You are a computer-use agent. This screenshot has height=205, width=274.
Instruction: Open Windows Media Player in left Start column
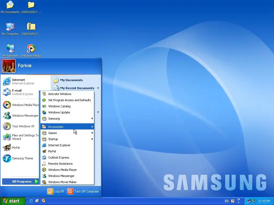[x=21, y=105]
